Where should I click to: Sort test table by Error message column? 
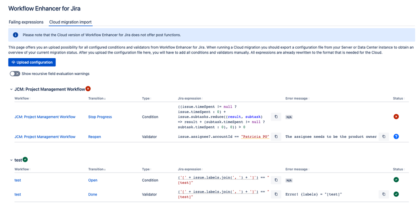(x=297, y=169)
